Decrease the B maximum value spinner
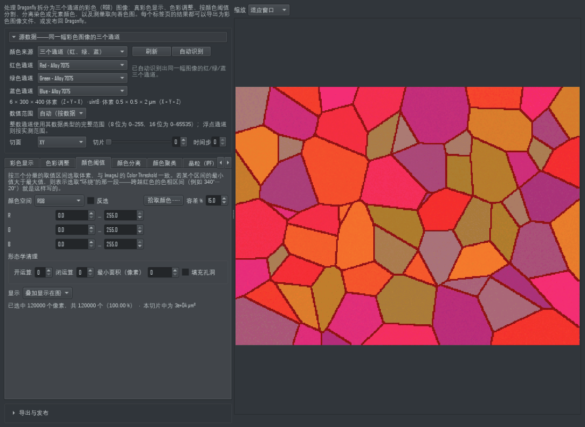 tap(139, 246)
